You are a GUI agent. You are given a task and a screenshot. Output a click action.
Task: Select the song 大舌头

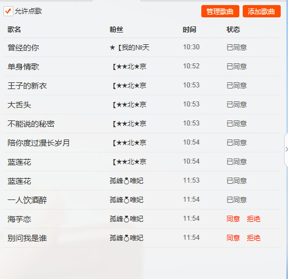pos(19,105)
